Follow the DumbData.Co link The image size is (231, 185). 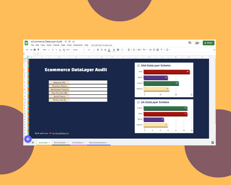click(62, 133)
